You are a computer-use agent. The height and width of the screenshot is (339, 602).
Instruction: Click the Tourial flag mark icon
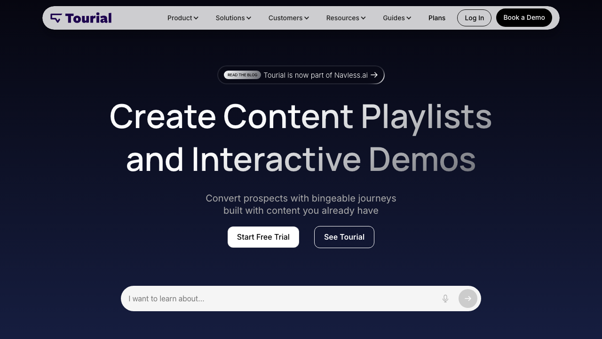[x=56, y=17]
